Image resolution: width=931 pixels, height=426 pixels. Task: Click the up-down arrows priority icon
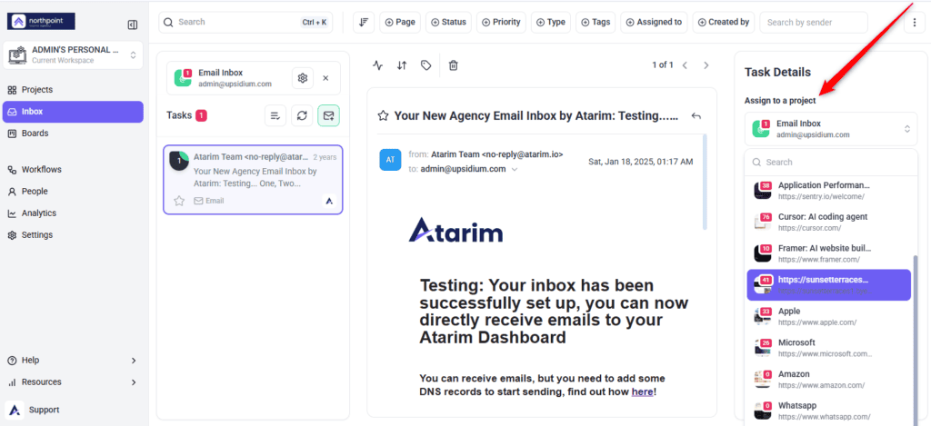click(x=402, y=65)
